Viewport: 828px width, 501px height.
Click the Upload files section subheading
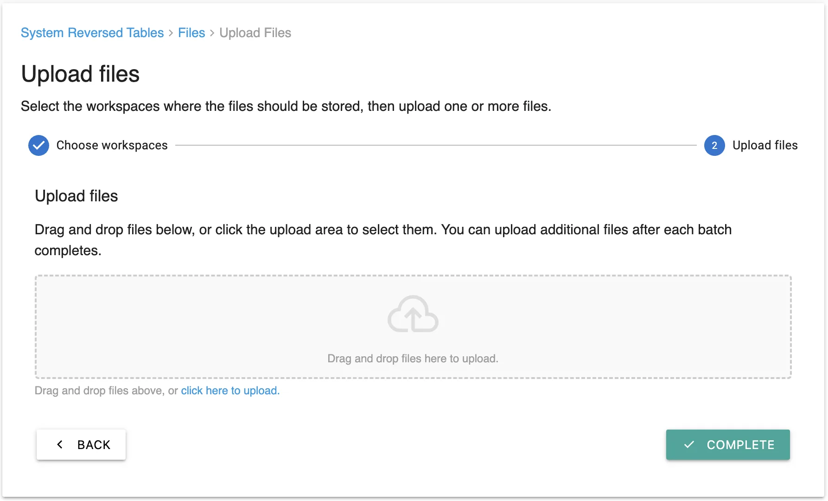tap(76, 196)
